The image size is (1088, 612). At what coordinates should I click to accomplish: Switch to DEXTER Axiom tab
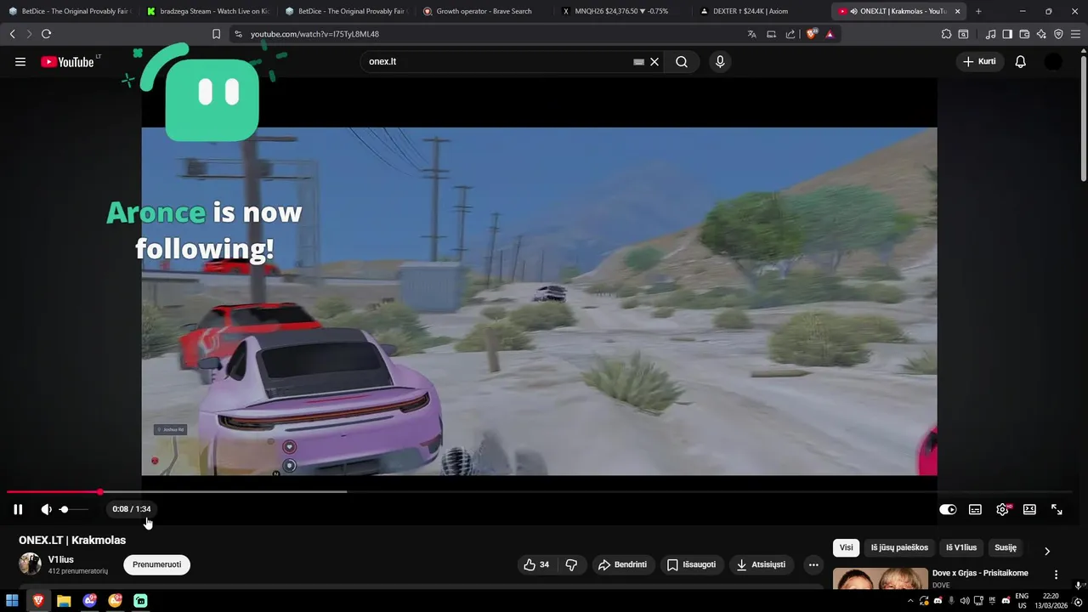[761, 11]
